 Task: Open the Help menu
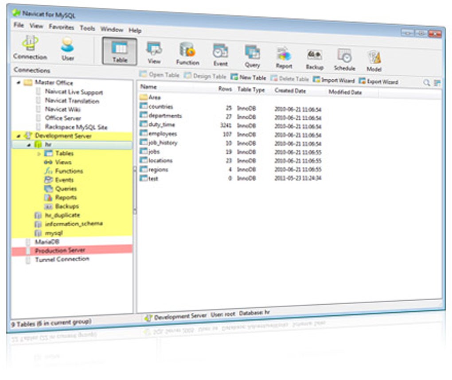click(135, 30)
